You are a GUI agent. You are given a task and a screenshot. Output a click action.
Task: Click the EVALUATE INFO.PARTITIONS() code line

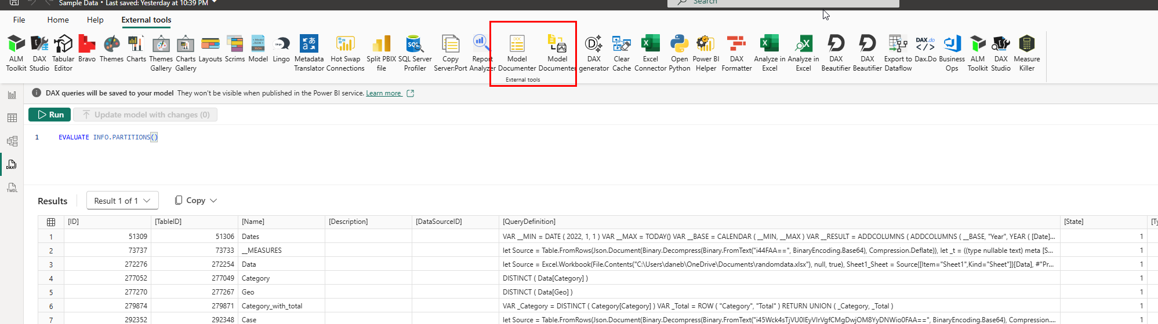click(x=108, y=137)
